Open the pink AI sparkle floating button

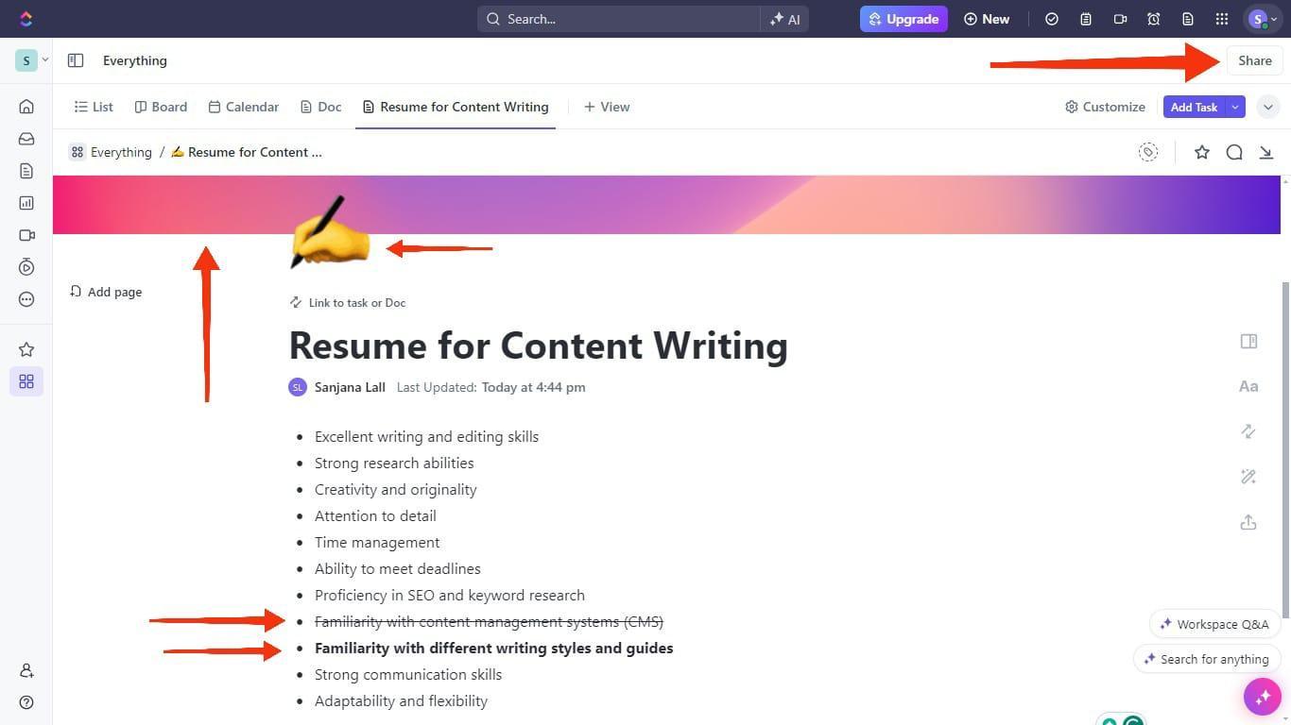pos(1263,698)
